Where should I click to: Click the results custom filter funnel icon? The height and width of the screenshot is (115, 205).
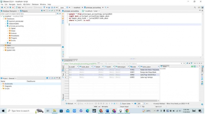(x=191, y=63)
